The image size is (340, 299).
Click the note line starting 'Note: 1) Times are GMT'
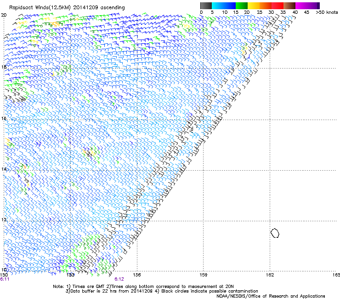pyautogui.click(x=143, y=287)
